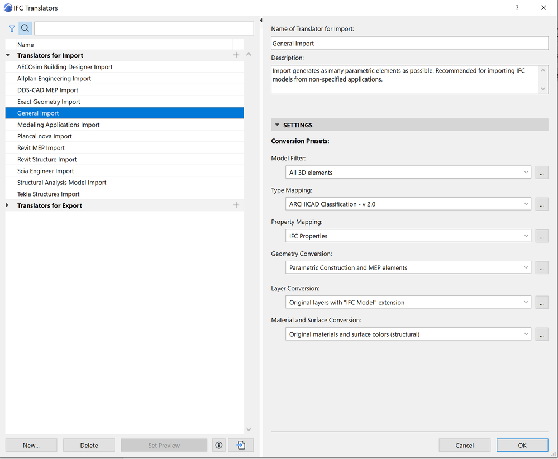The image size is (558, 459).
Task: Click in the translator search field
Action: click(144, 28)
